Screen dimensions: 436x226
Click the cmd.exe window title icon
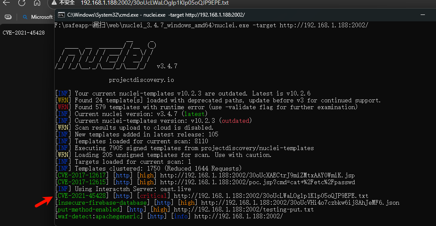click(x=61, y=15)
